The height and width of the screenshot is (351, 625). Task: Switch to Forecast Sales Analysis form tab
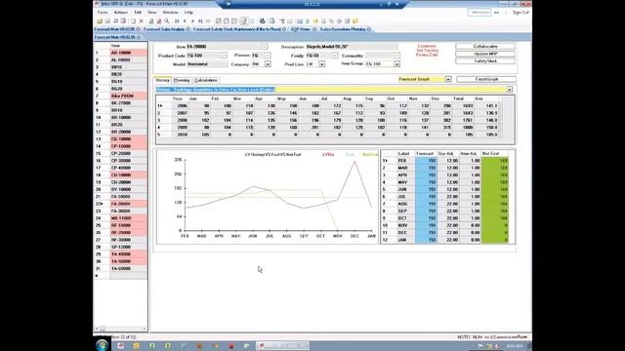[x=164, y=29]
